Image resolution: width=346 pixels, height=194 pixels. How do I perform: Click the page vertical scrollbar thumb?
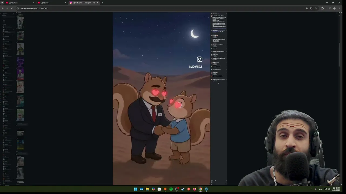(x=339, y=54)
